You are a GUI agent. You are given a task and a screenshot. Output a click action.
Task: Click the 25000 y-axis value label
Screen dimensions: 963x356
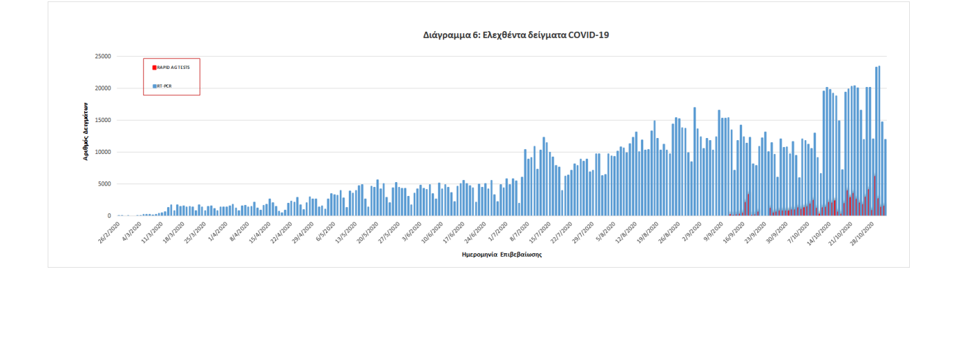point(104,57)
